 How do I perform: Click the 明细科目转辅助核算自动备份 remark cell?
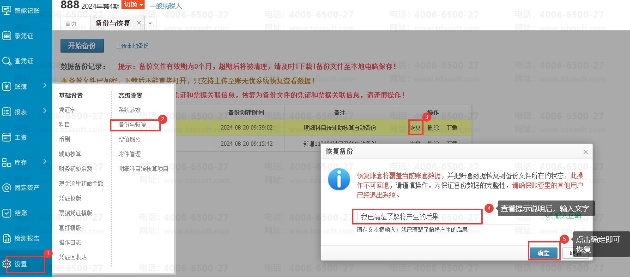(x=340, y=128)
